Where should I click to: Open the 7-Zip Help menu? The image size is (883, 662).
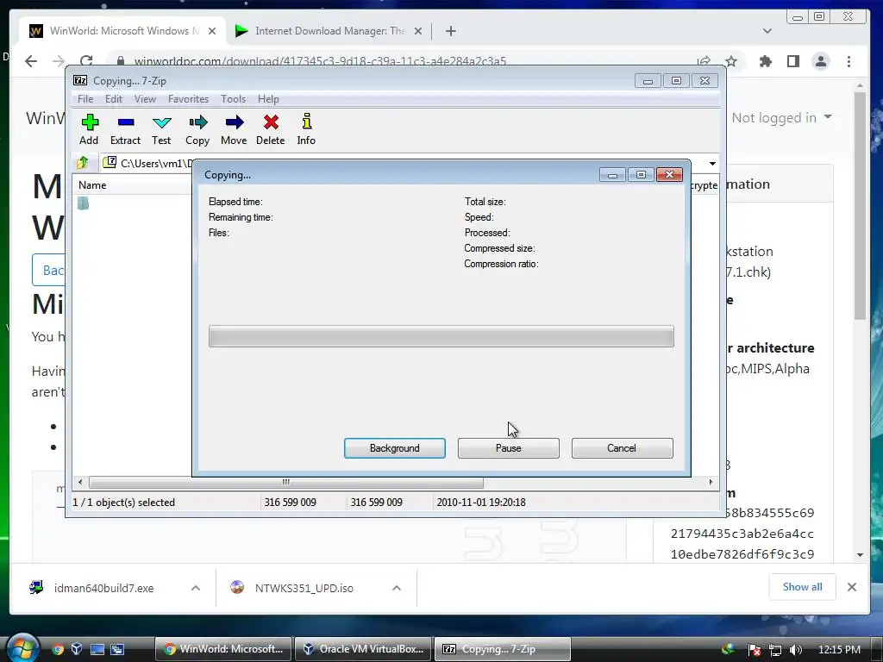[269, 99]
